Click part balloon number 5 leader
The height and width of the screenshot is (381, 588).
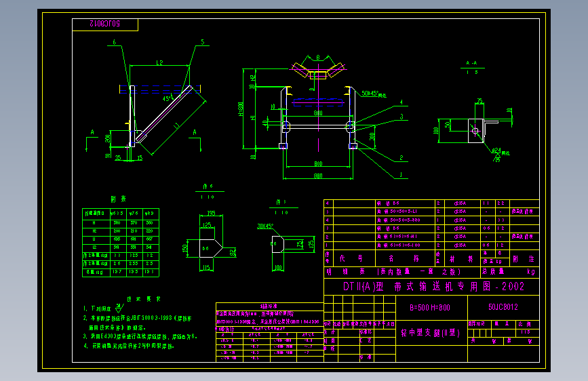[x=203, y=41]
